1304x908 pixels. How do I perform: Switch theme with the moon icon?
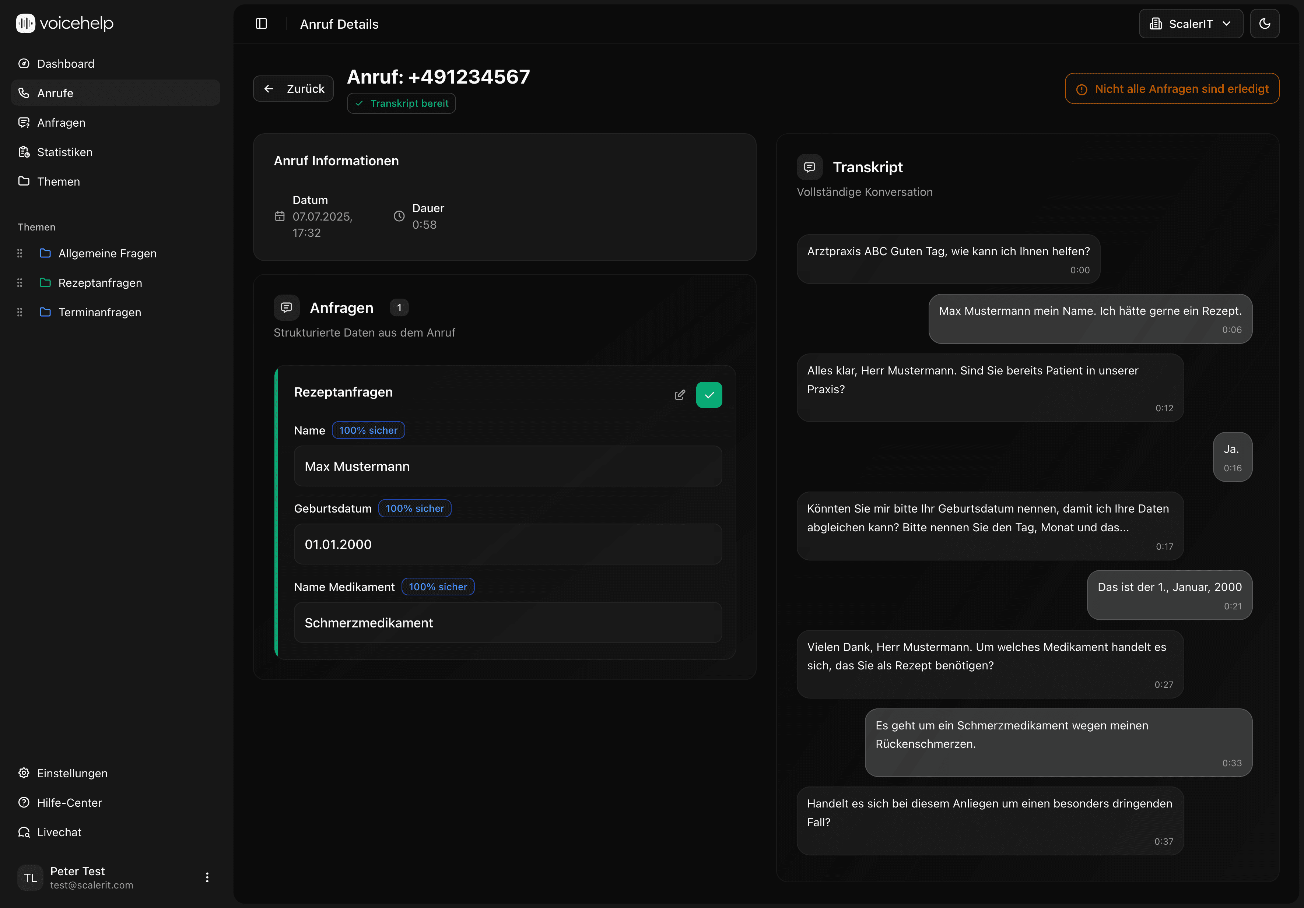[1264, 24]
